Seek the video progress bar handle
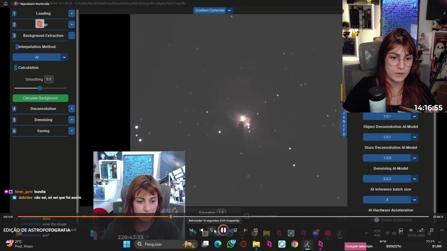The width and height of the screenshot is (447, 251). pyautogui.click(x=170, y=217)
